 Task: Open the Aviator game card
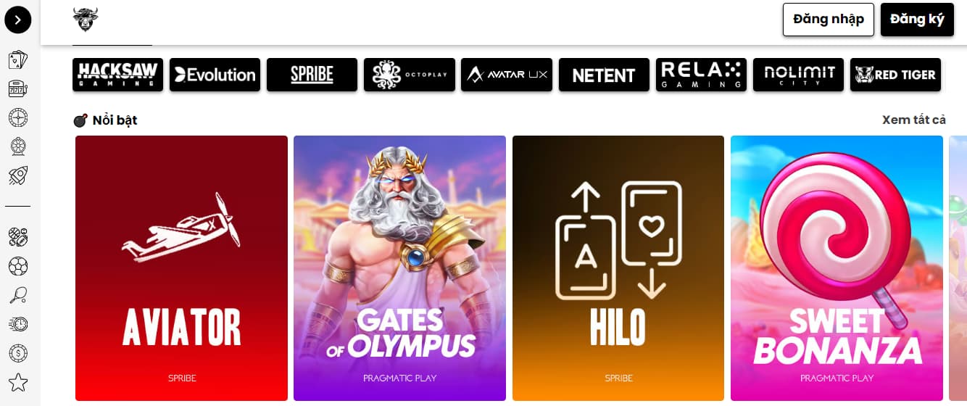click(x=181, y=268)
